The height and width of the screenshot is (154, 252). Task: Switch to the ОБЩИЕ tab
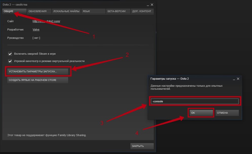click(14, 11)
